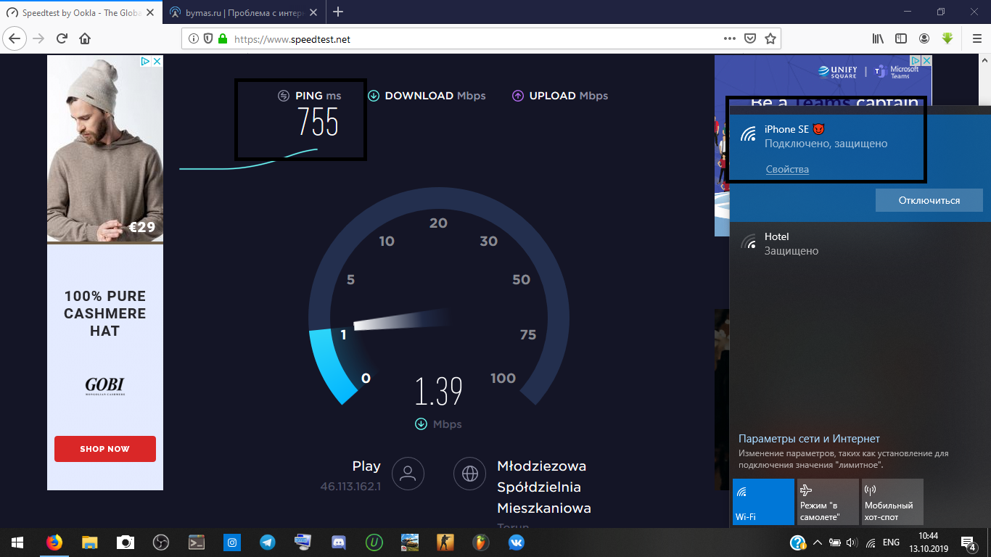Toggle airplane mode tile
Screen dimensions: 991x557
pyautogui.click(x=827, y=501)
